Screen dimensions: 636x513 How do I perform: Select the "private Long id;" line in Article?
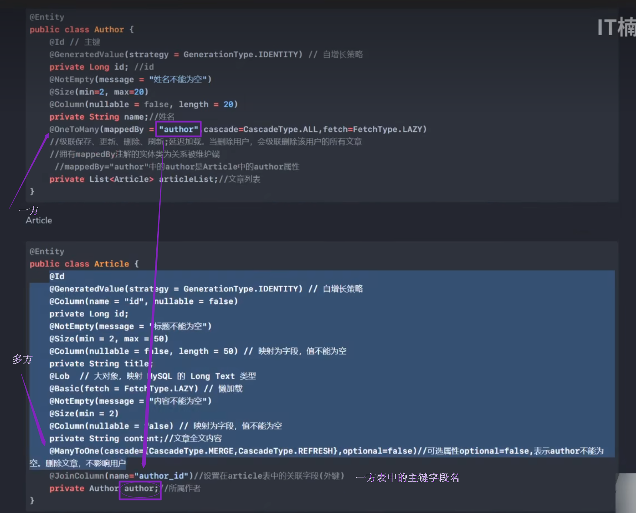[x=89, y=314]
